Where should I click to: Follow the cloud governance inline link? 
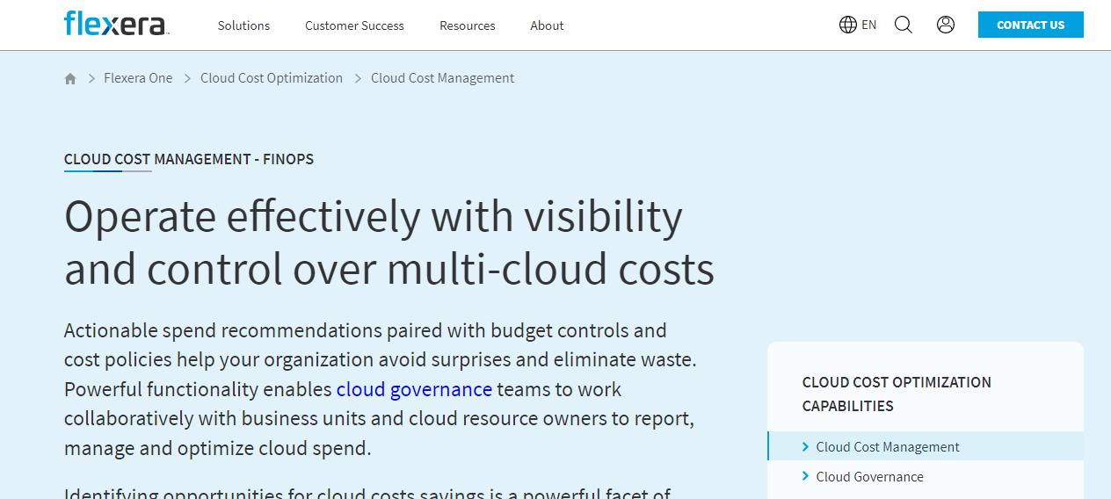click(414, 389)
